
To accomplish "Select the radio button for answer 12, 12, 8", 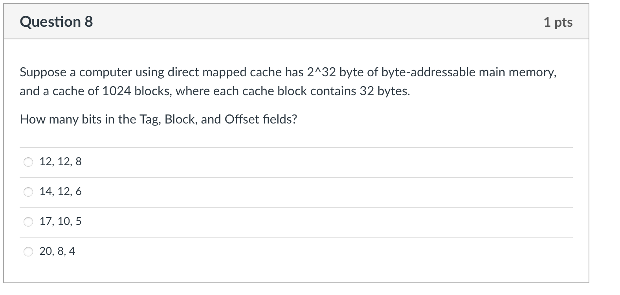I will pos(28,161).
